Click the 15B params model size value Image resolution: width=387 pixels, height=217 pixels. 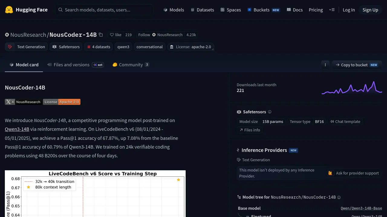pos(273,121)
